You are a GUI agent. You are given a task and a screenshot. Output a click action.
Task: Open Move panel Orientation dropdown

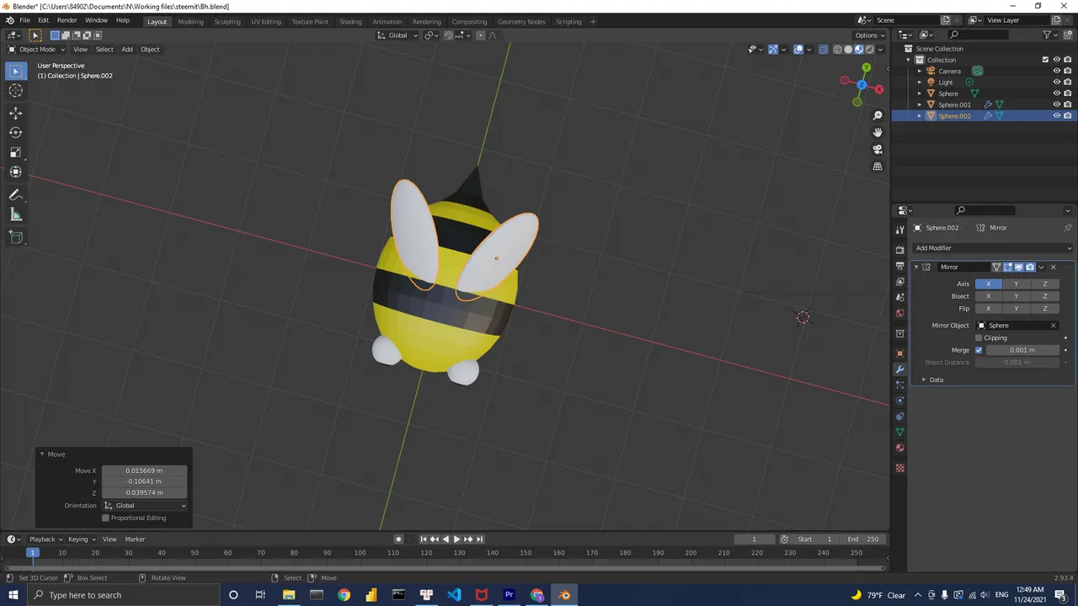pyautogui.click(x=145, y=506)
